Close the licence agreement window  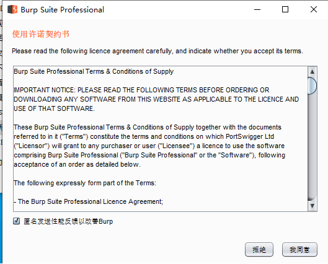click(314, 9)
